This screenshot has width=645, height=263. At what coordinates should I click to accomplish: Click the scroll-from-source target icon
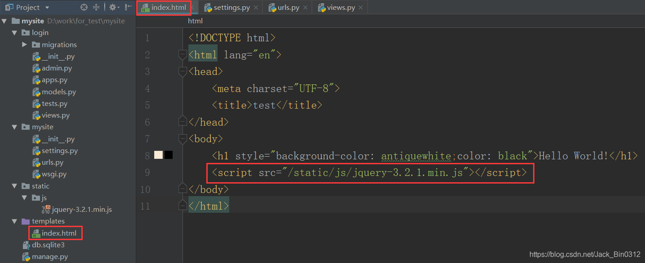click(x=84, y=7)
